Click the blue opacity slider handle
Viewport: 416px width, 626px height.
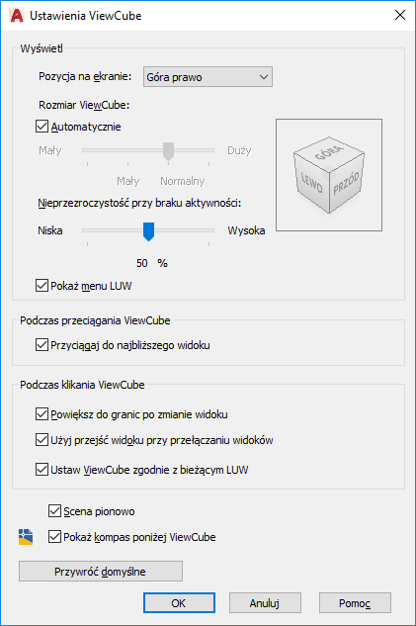[x=148, y=231]
